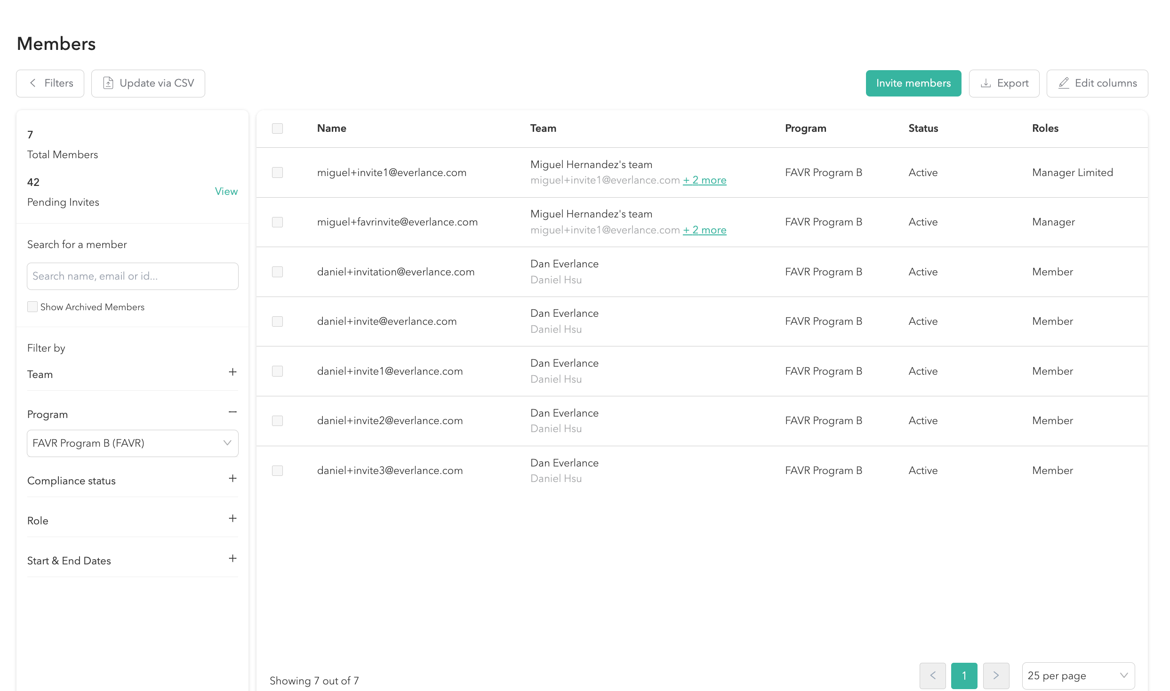View the pending invites link

point(226,192)
